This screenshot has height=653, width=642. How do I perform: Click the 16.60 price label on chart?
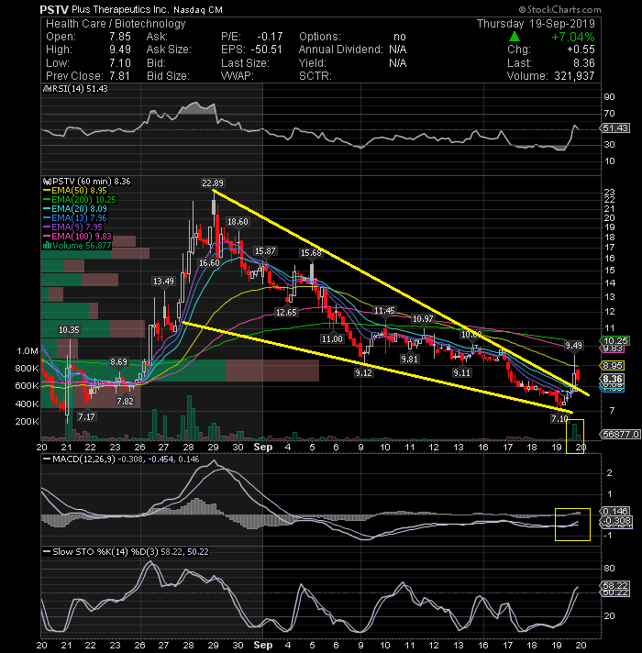209,263
